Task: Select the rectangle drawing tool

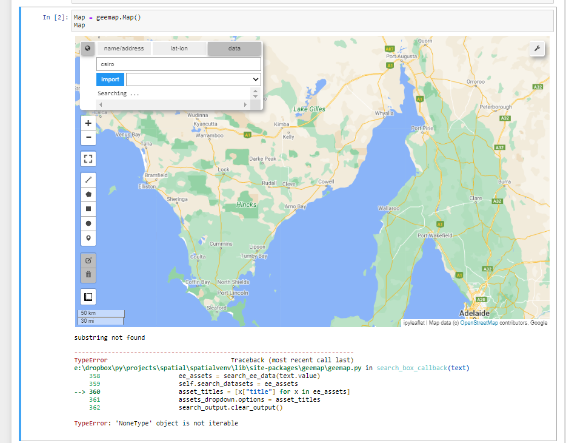Action: [88, 209]
